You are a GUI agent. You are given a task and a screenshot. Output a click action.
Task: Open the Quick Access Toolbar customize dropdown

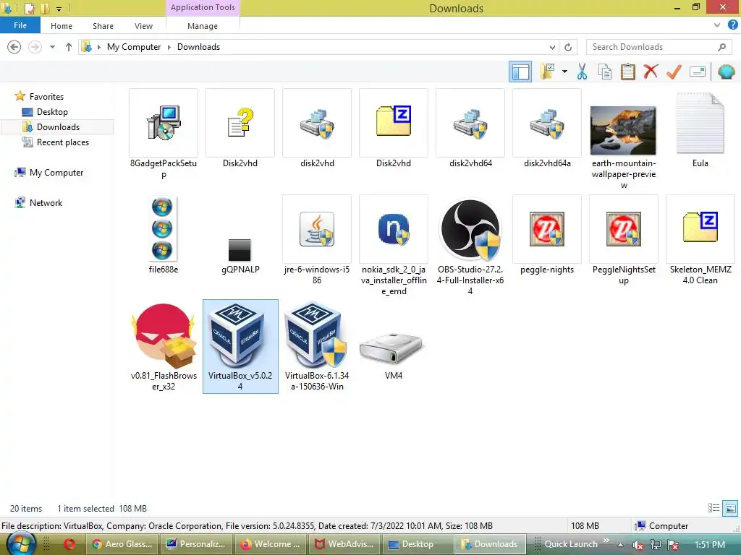pos(59,9)
